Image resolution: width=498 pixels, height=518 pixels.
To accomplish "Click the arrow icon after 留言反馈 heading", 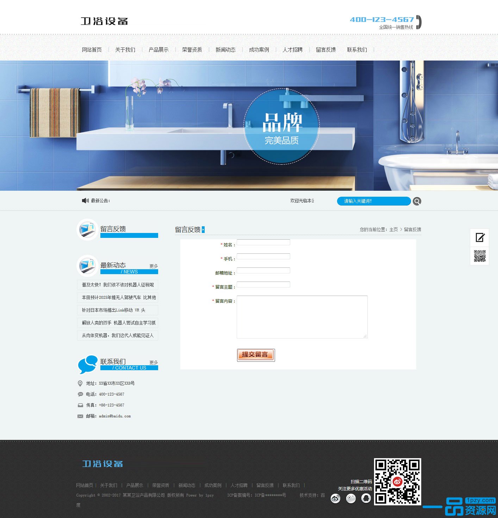I will (203, 230).
